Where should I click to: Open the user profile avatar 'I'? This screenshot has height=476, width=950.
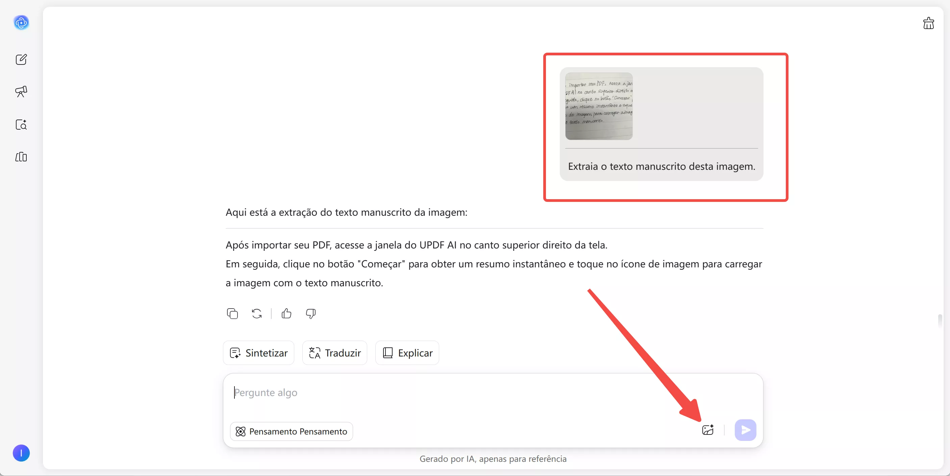[21, 453]
